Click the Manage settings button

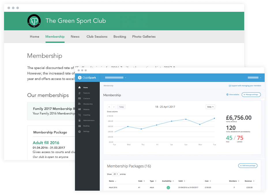coord(251,94)
